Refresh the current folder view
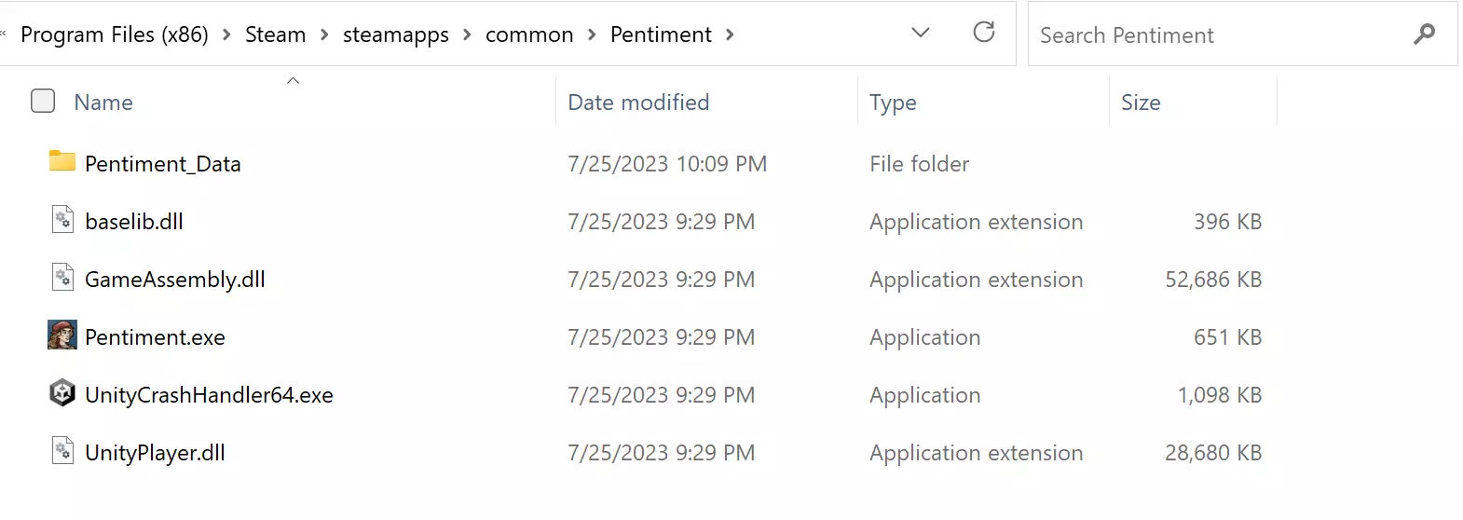Screen dimensions: 1463x520 [x=983, y=34]
